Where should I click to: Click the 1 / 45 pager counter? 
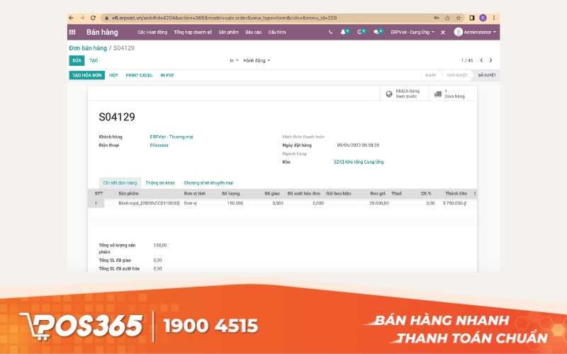click(x=467, y=60)
